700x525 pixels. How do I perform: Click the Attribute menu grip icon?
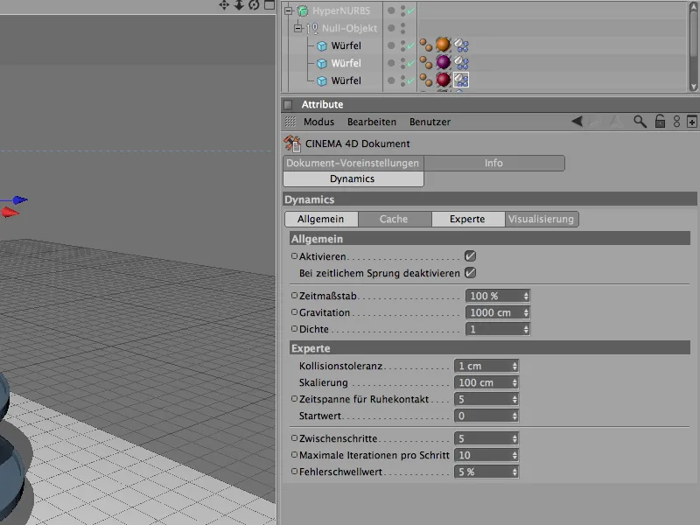coord(290,122)
